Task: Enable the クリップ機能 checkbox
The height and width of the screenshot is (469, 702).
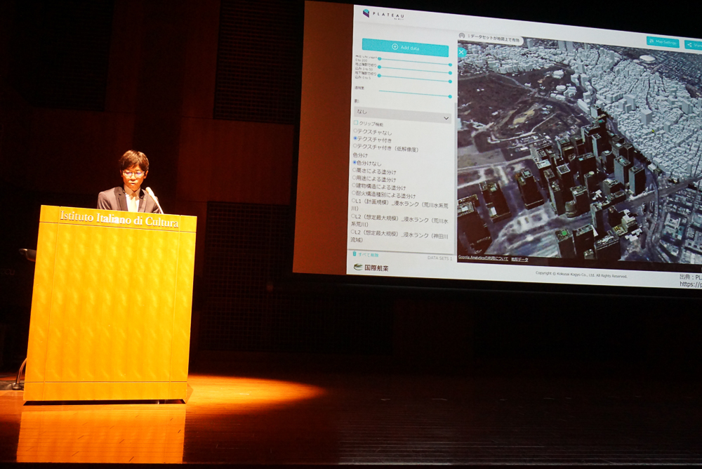Action: (x=357, y=123)
